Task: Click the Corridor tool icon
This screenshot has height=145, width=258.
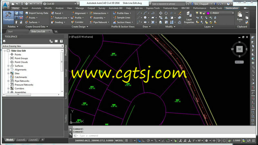Action: tap(72, 22)
